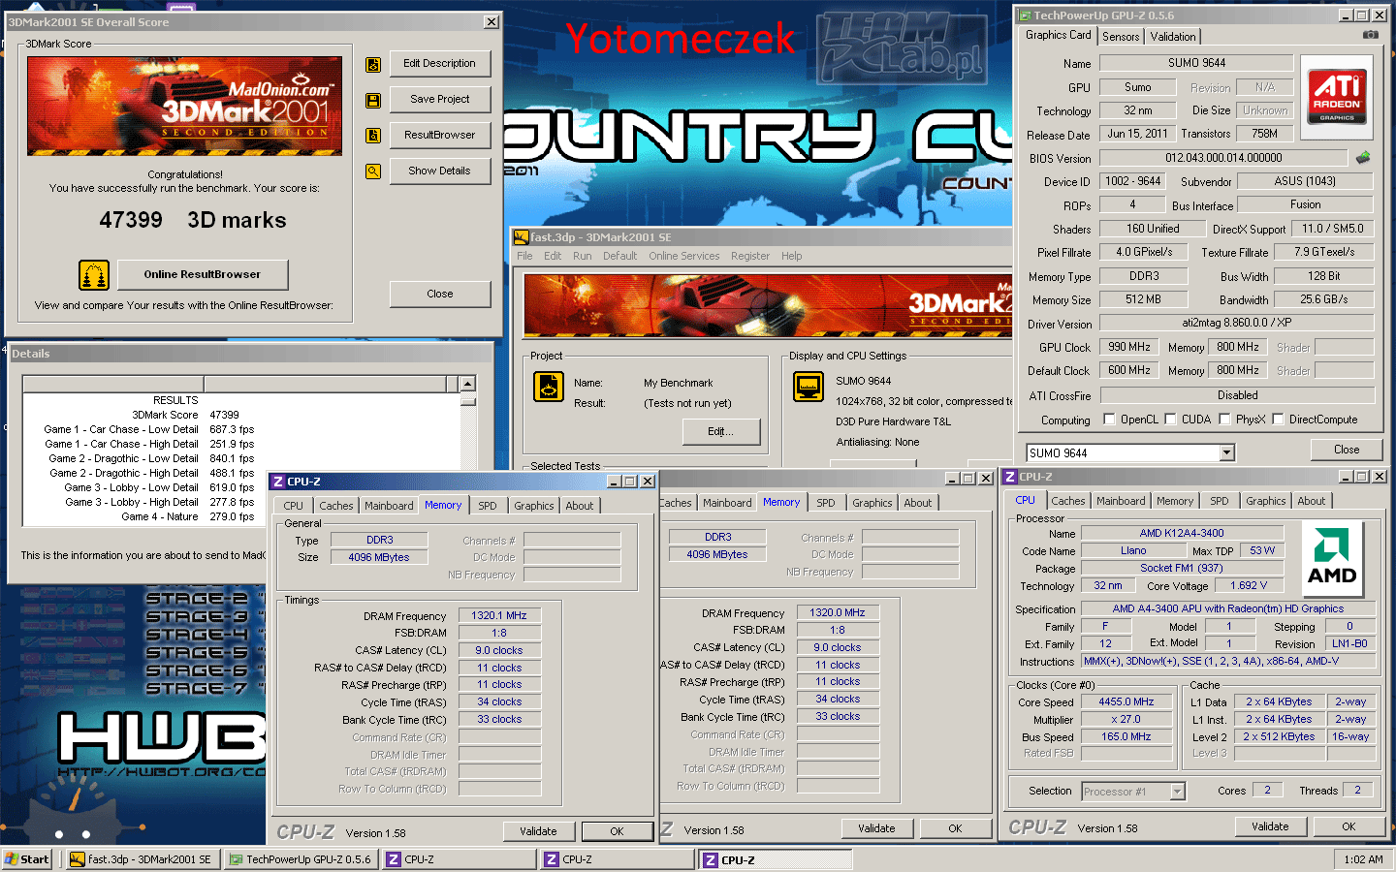Enable the DirectCompute checkbox in GPU-Z
This screenshot has width=1396, height=872.
click(x=1278, y=420)
